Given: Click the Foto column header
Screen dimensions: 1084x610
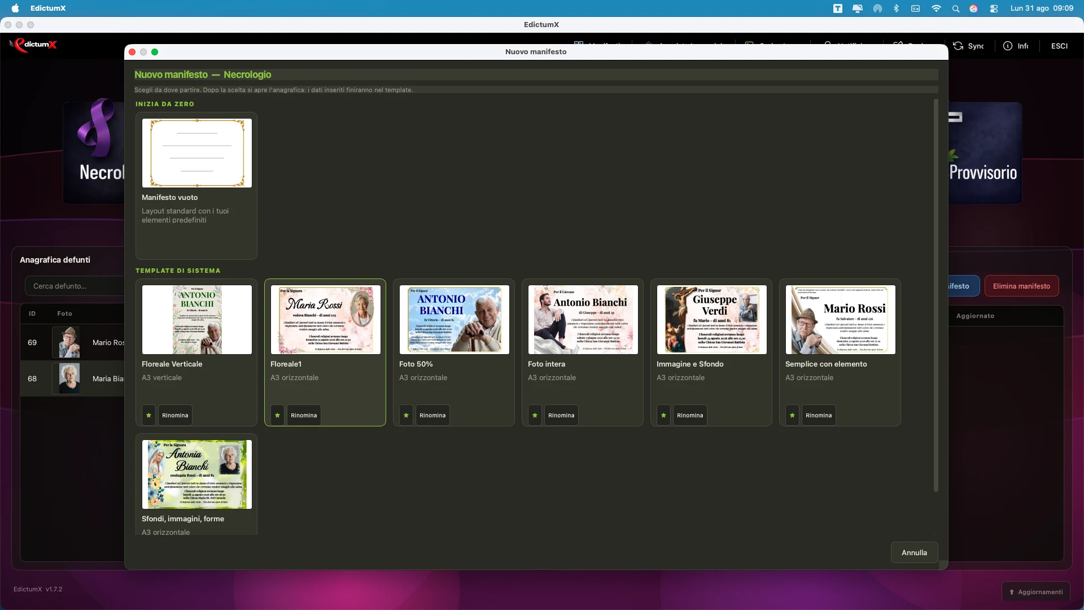Looking at the screenshot, I should [64, 313].
